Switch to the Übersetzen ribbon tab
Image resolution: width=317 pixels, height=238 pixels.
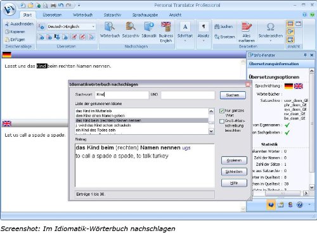click(x=52, y=15)
